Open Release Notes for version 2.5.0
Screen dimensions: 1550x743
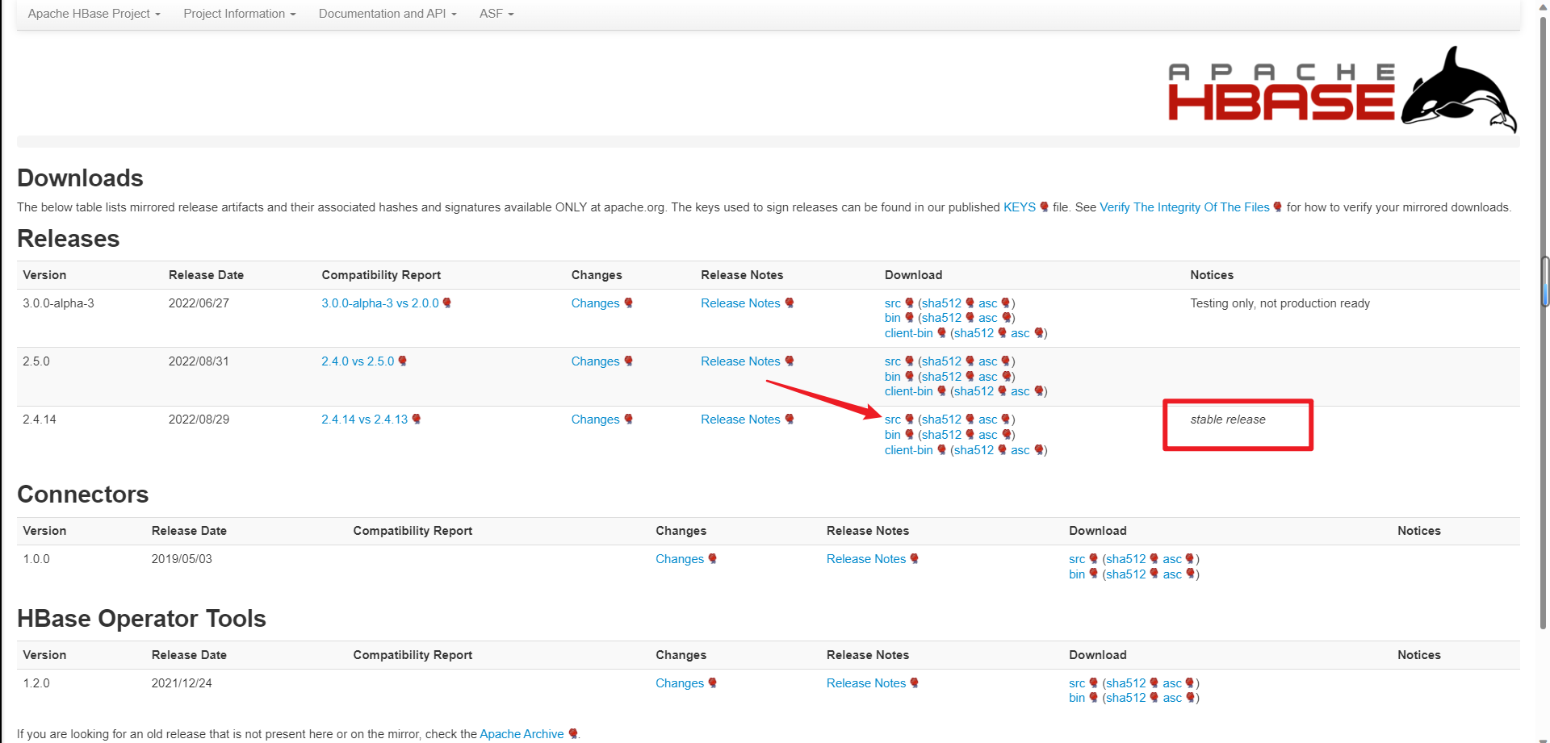click(x=740, y=361)
